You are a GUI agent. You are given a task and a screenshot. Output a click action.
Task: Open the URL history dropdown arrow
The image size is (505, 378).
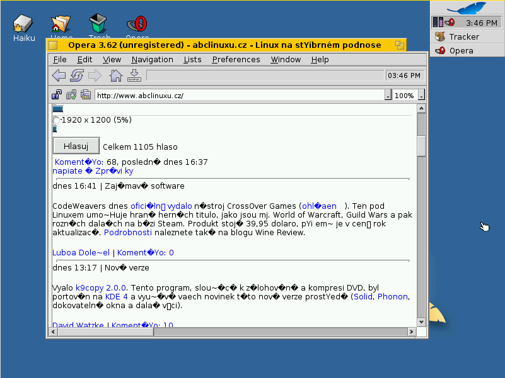tap(388, 96)
